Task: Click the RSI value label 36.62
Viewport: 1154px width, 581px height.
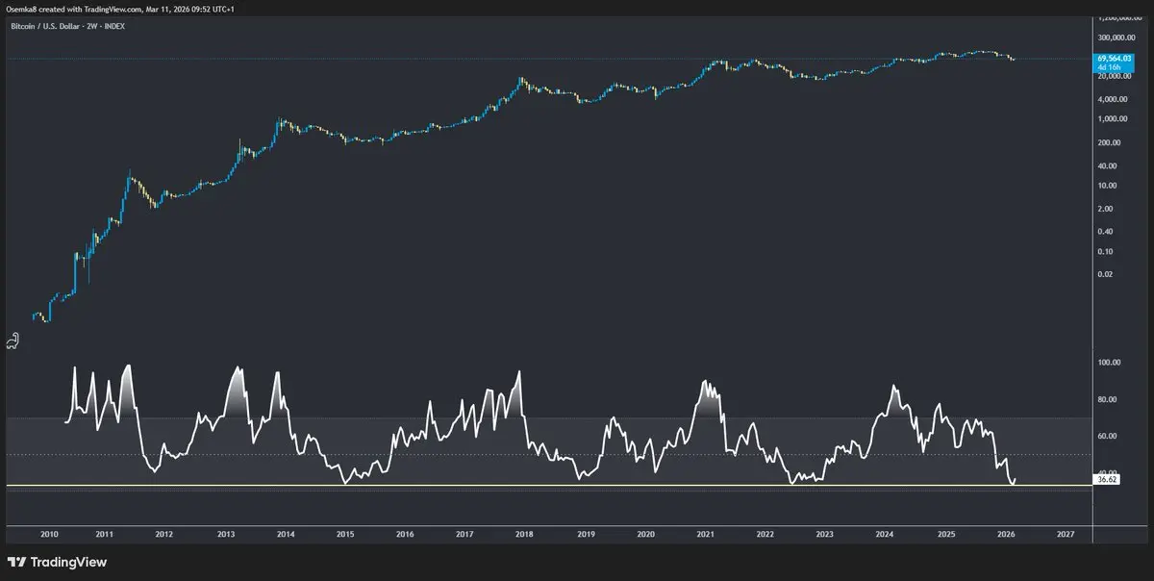Action: pyautogui.click(x=1106, y=478)
